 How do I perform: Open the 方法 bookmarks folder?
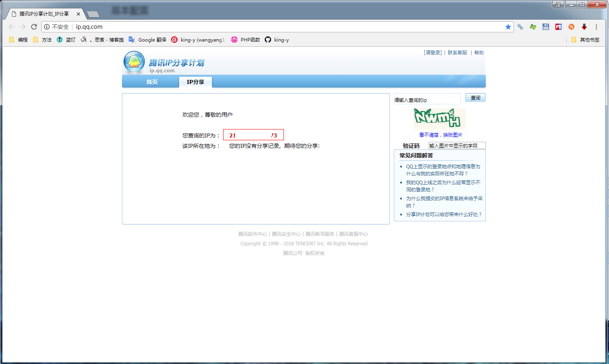42,40
